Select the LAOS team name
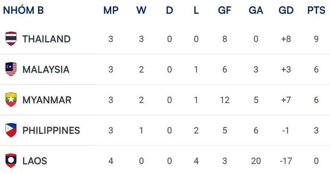 35,161
